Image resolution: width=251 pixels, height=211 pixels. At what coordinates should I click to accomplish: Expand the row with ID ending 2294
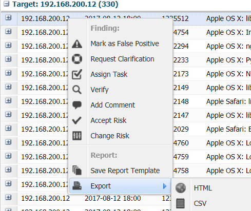coord(8,45)
